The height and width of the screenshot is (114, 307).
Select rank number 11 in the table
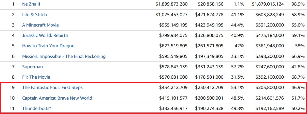12,108
